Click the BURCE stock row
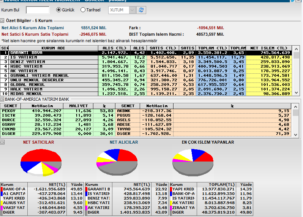303x217 pixels. tap(58, 120)
